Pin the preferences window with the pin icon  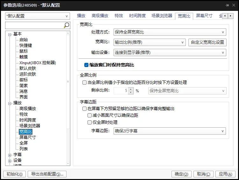(227, 5)
